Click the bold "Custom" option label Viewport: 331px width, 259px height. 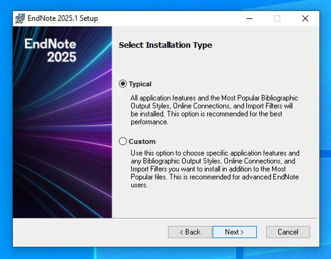point(142,141)
